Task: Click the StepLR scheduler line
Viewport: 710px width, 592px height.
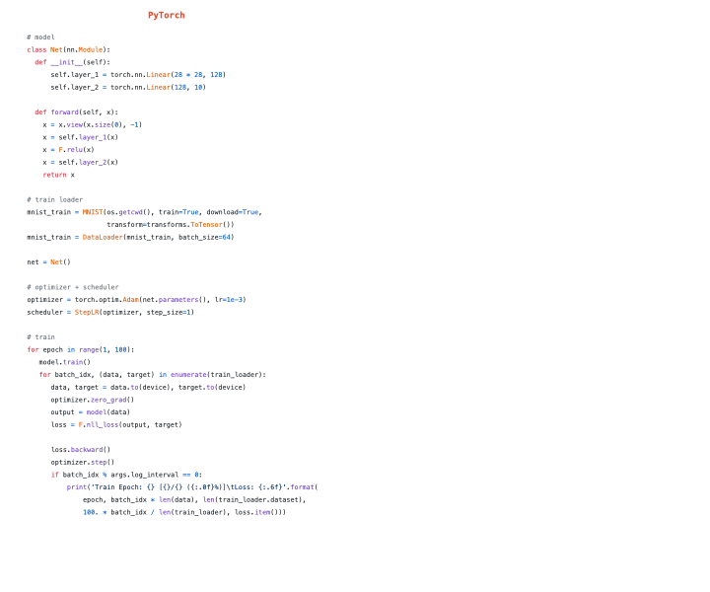Action: click(110, 312)
